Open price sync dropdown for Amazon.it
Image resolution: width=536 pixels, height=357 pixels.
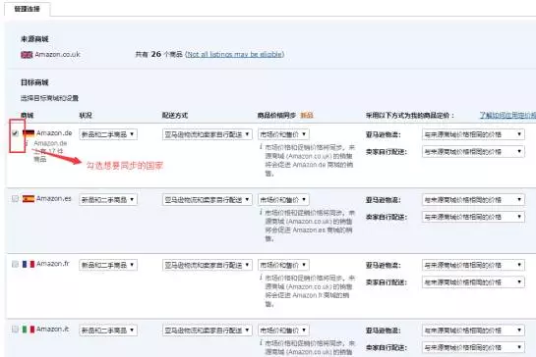[283, 331]
